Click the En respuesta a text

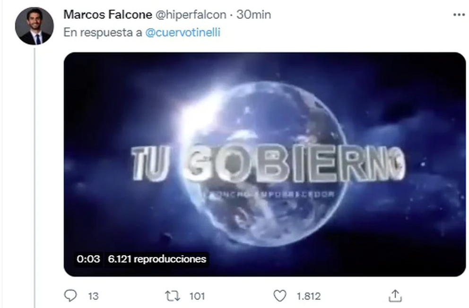(x=103, y=32)
